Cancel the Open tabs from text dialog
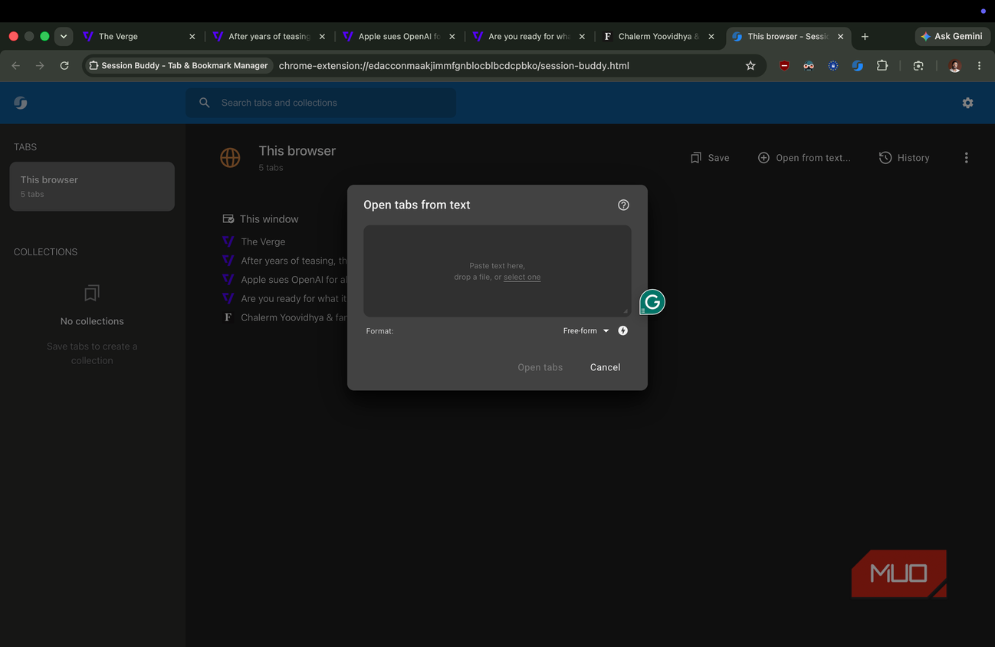 tap(605, 367)
